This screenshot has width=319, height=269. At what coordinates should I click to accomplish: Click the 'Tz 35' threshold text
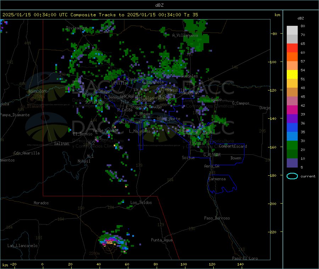[191, 15]
